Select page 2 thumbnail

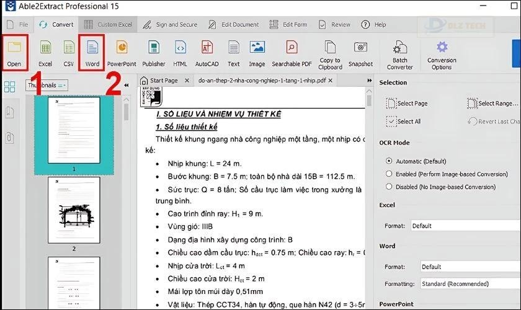point(74,210)
